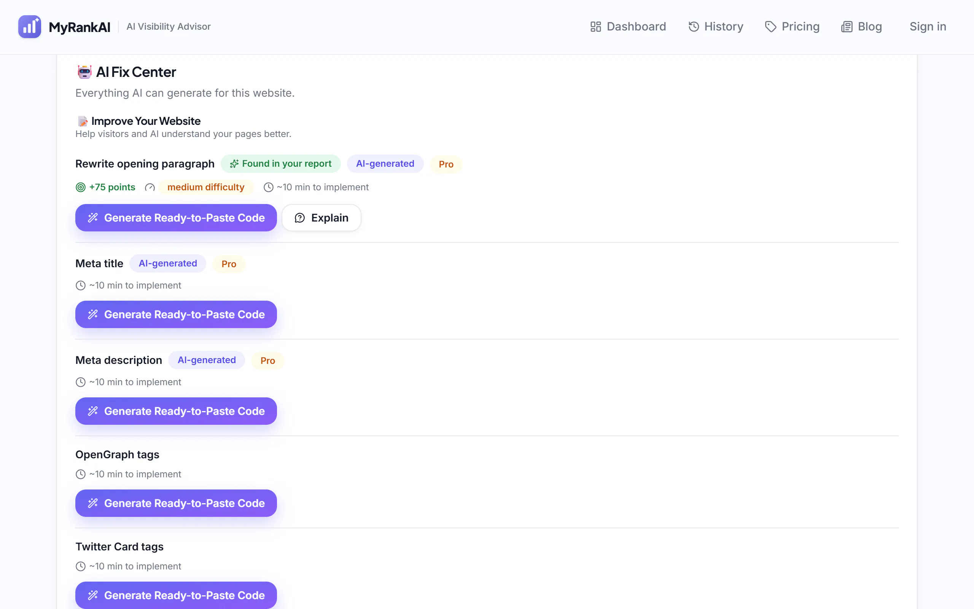
Task: Click the Pricing tag icon
Action: (771, 27)
